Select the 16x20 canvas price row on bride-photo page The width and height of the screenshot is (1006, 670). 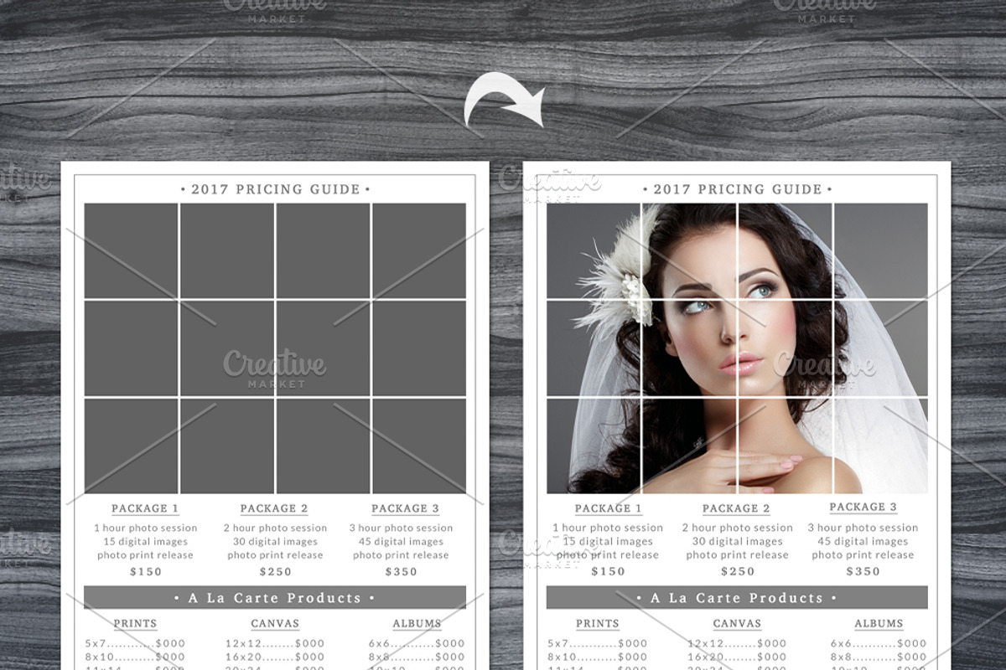click(738, 657)
